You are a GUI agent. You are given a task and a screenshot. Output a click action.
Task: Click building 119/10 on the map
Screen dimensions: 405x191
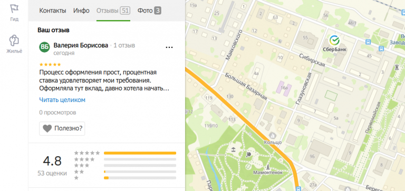(x=211, y=126)
